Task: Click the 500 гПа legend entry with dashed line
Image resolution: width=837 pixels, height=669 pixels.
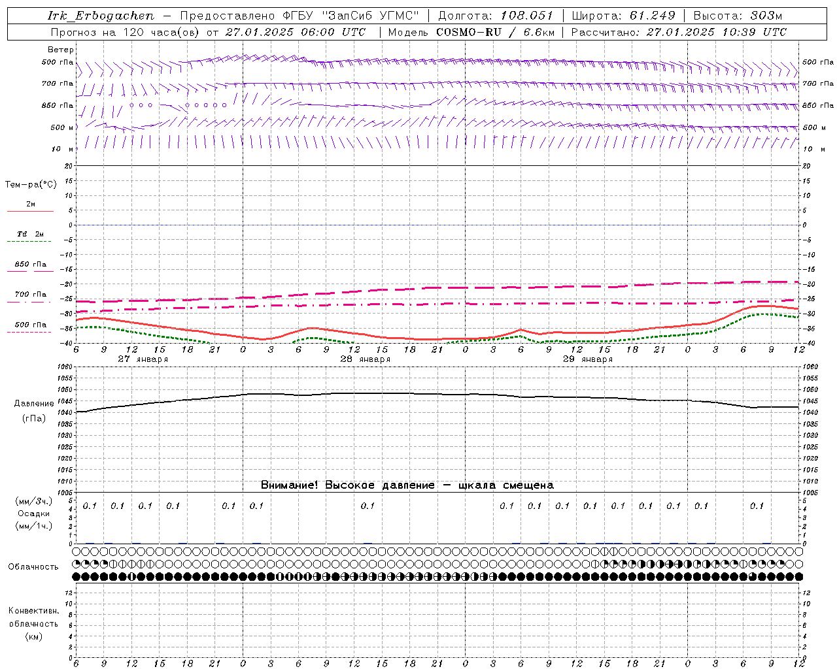Action: click(x=30, y=327)
